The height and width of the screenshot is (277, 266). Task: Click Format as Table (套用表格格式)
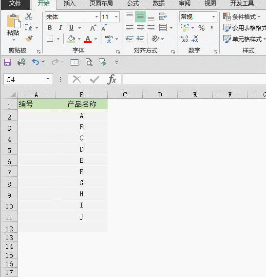(x=245, y=28)
